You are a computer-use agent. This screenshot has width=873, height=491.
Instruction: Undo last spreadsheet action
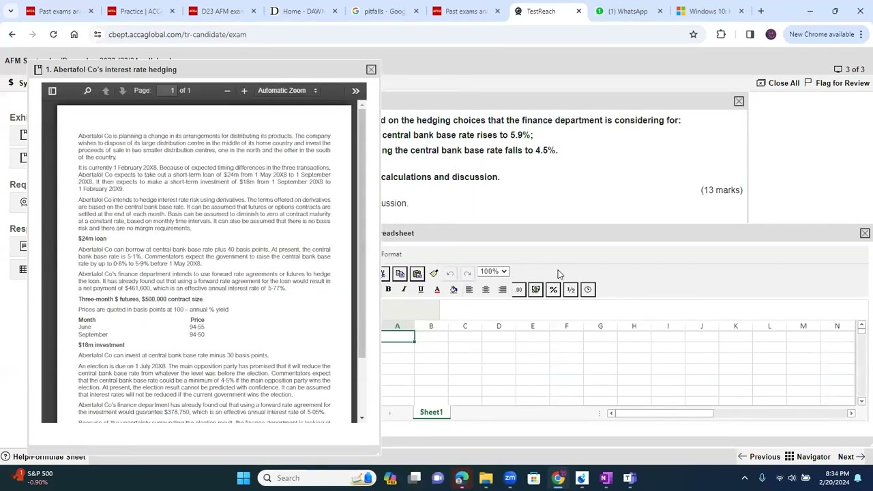pos(450,273)
